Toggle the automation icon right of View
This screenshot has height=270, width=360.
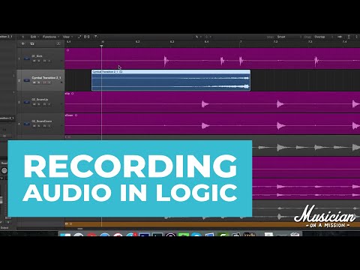click(x=79, y=37)
